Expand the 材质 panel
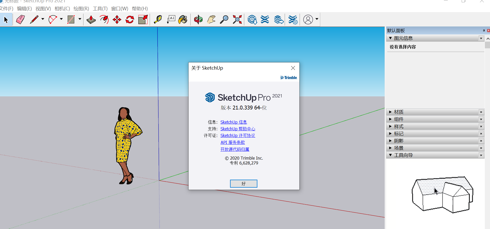This screenshot has height=229, width=490. 391,112
